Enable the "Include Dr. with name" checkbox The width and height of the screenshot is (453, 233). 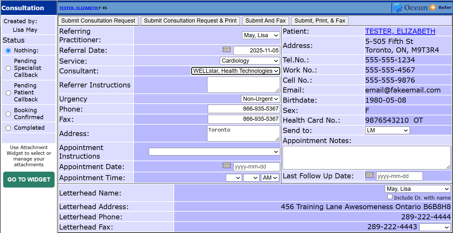pyautogui.click(x=390, y=196)
